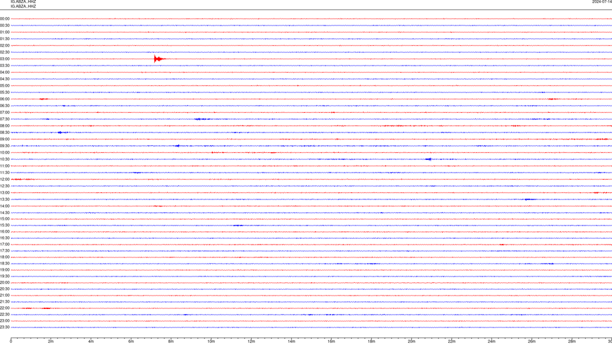Image resolution: width=612 pixels, height=344 pixels.
Task: Select the 12:30 trace label
Action: 4,186
